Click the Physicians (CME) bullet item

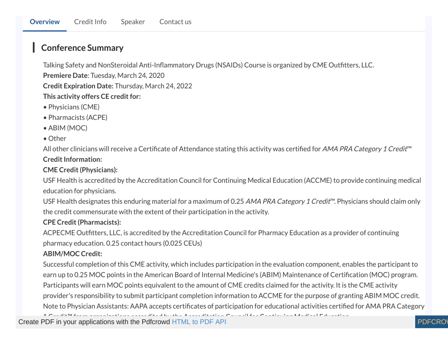pyautogui.click(x=71, y=107)
